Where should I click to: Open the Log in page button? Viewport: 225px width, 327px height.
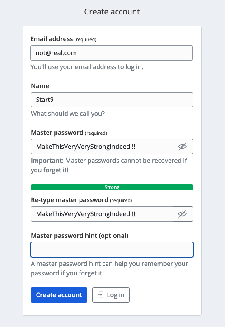(x=111, y=295)
